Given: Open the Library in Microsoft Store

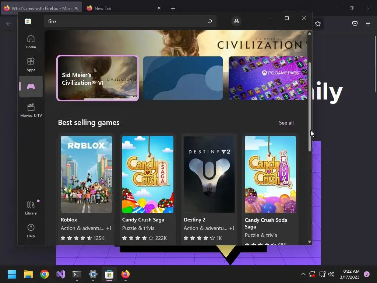Looking at the screenshot, I should (31, 208).
